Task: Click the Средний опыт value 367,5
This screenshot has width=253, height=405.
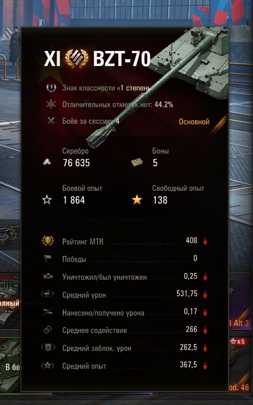Action: pyautogui.click(x=188, y=365)
